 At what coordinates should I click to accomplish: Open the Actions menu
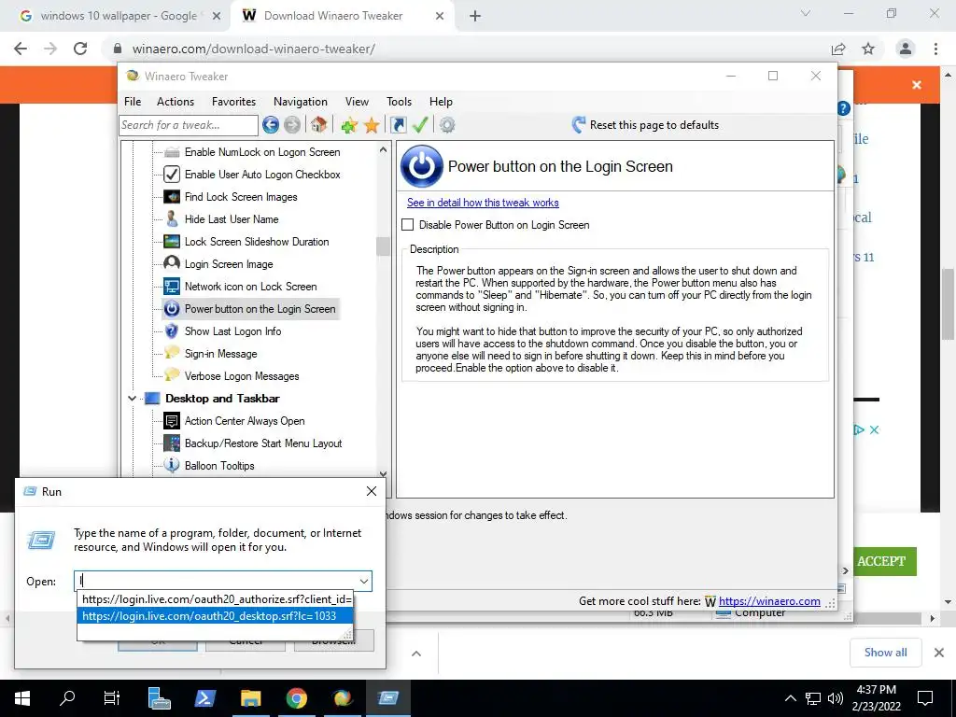pos(175,102)
